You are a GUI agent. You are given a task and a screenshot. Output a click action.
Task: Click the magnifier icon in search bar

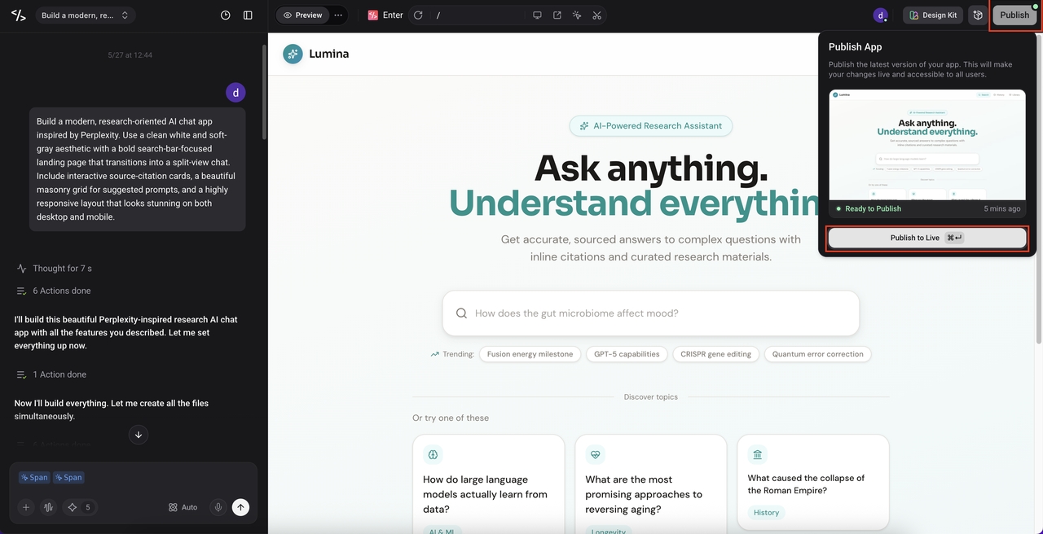point(462,313)
